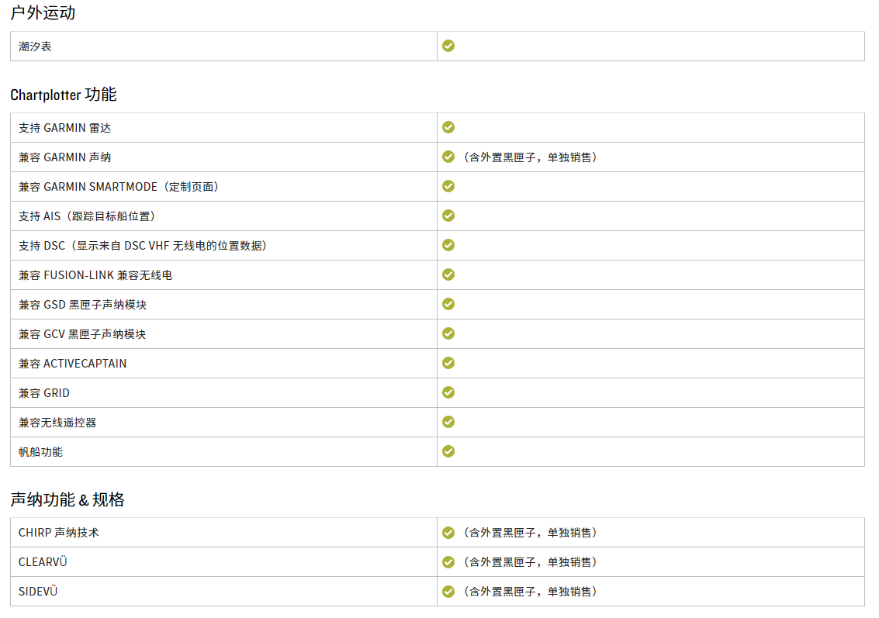Select 兼容 GCV 黑匣子声纳模块 text

[81, 334]
